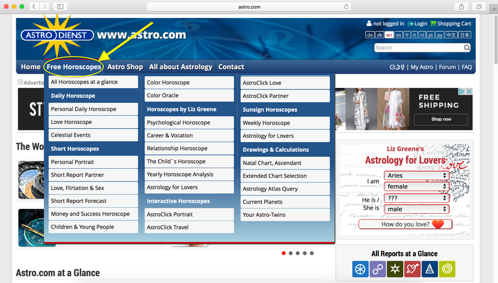Click the dress images ad thumbnail
Screen dimensions: 498x283
point(372,109)
